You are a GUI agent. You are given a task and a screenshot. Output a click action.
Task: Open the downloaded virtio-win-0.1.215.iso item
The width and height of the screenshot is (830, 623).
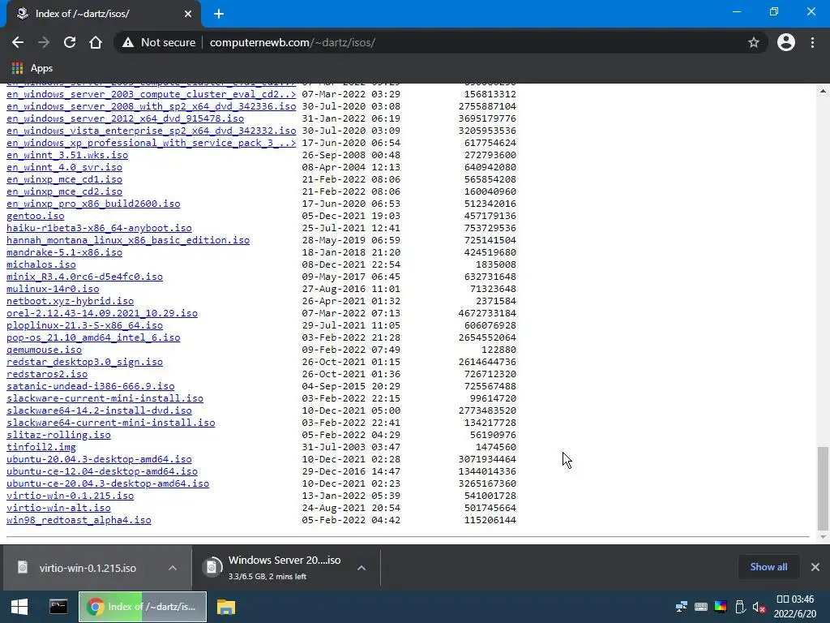pyautogui.click(x=88, y=568)
